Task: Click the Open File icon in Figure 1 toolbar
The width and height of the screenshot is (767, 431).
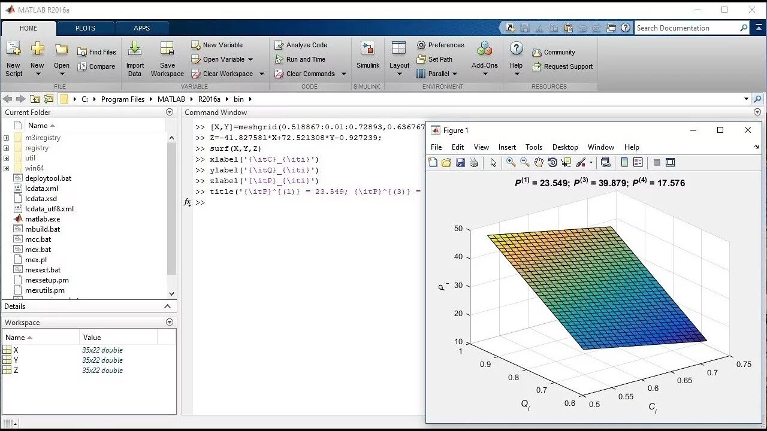Action: pos(446,162)
